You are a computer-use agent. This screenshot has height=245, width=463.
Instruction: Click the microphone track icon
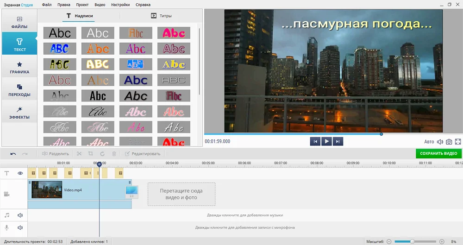pyautogui.click(x=7, y=227)
